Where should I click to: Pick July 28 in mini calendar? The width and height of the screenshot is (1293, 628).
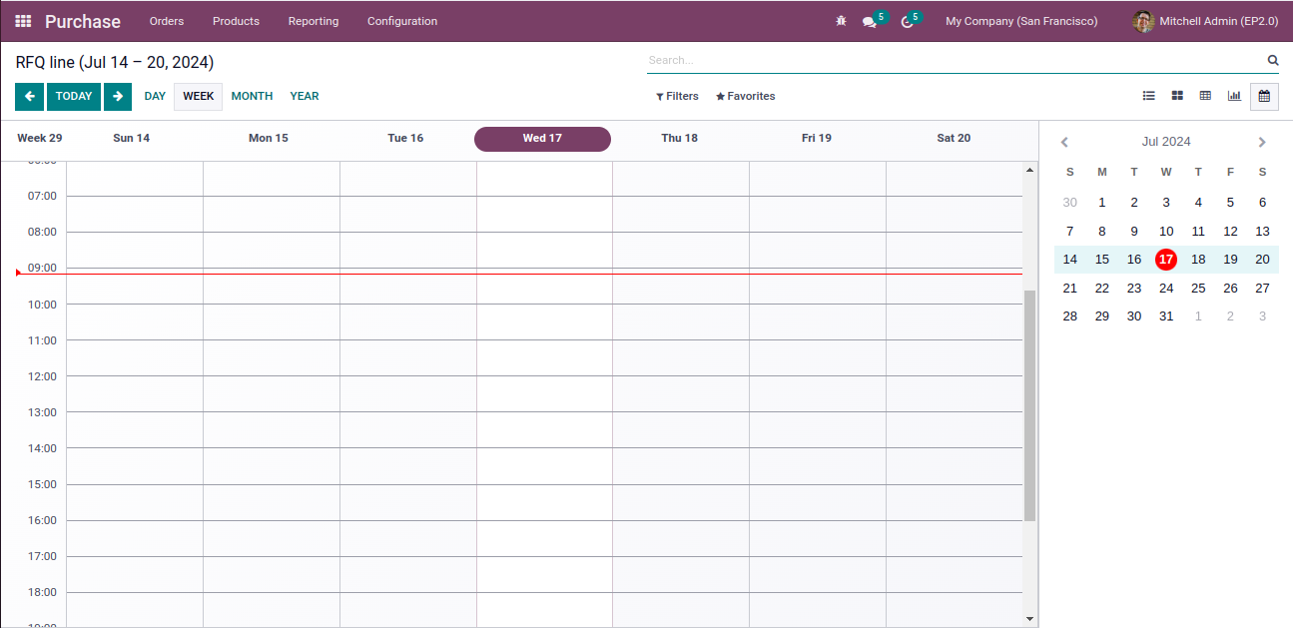coord(1070,316)
